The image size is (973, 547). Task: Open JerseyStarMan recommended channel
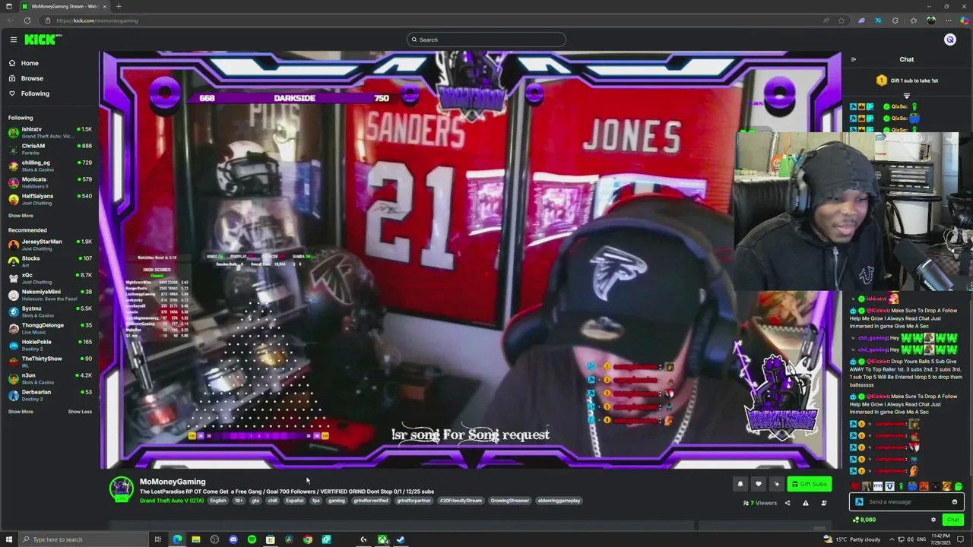click(49, 245)
